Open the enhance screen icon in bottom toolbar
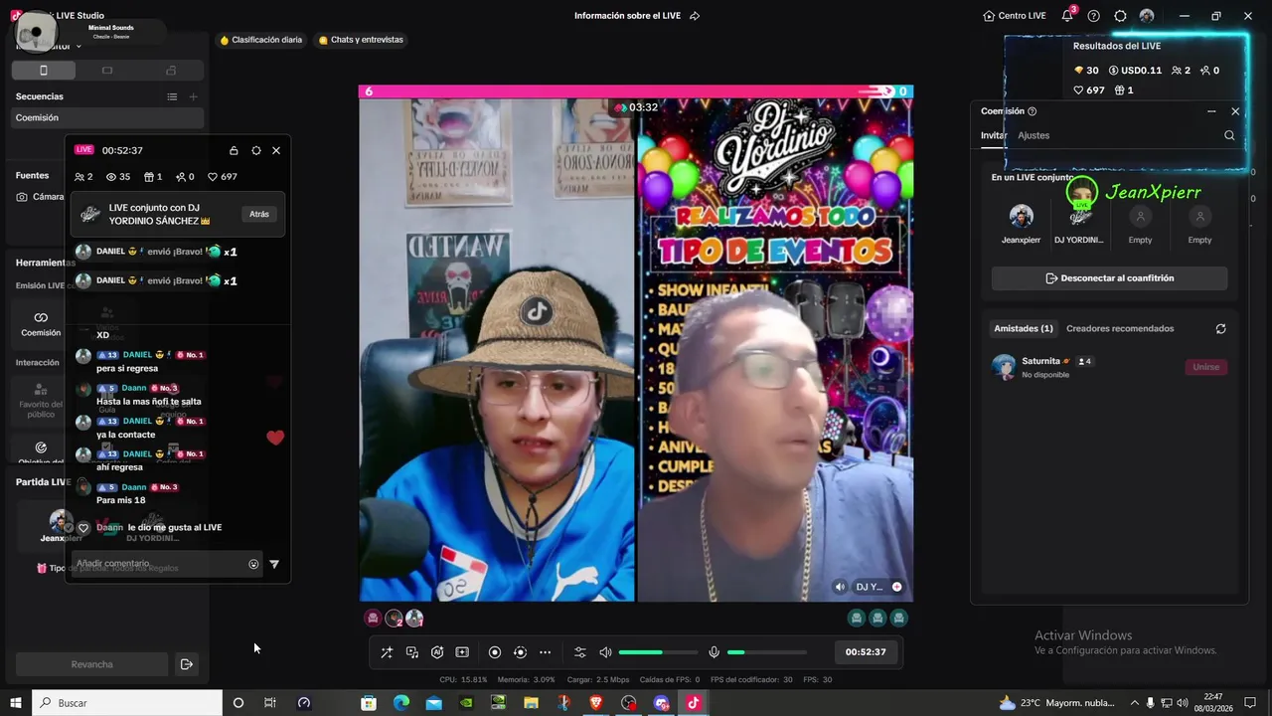 coord(462,652)
